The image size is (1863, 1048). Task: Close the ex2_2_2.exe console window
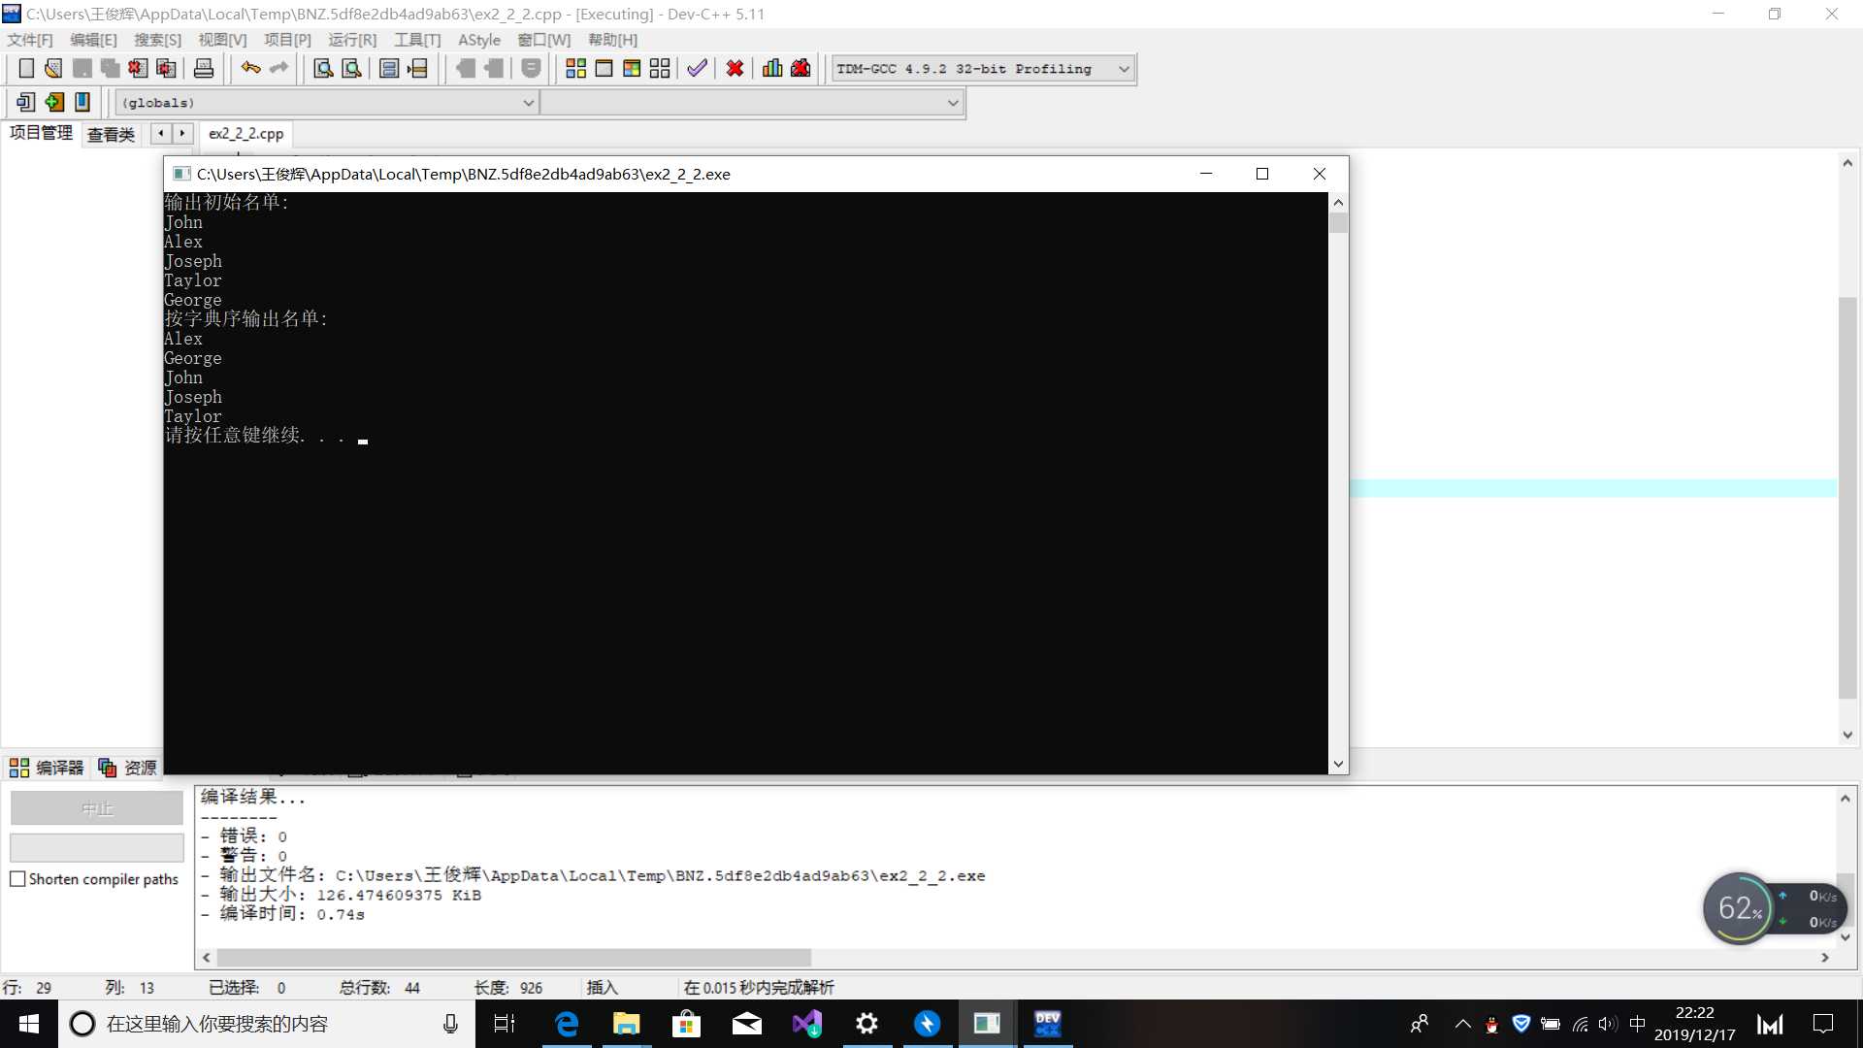[1319, 174]
